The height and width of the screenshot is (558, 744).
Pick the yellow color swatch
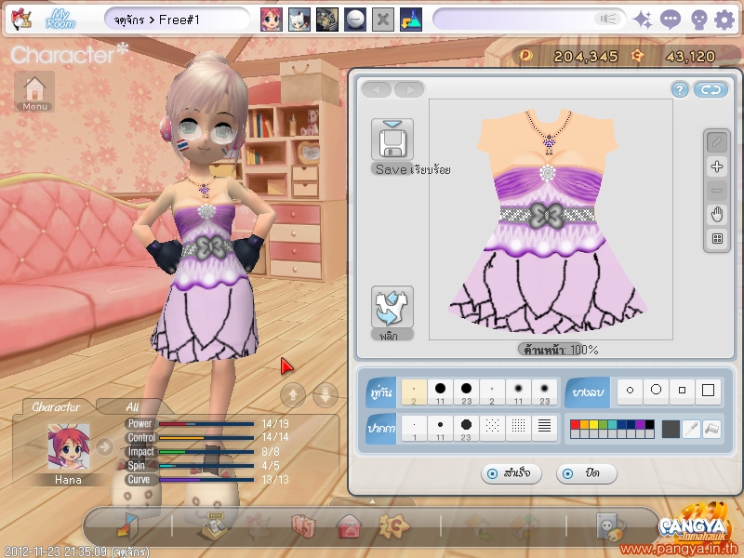[x=593, y=425]
